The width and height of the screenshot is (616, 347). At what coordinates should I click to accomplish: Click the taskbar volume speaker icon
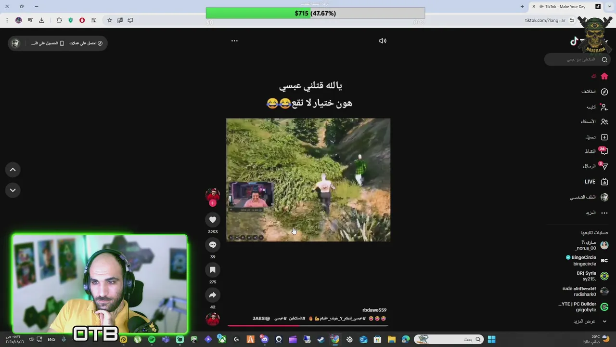coord(31,340)
